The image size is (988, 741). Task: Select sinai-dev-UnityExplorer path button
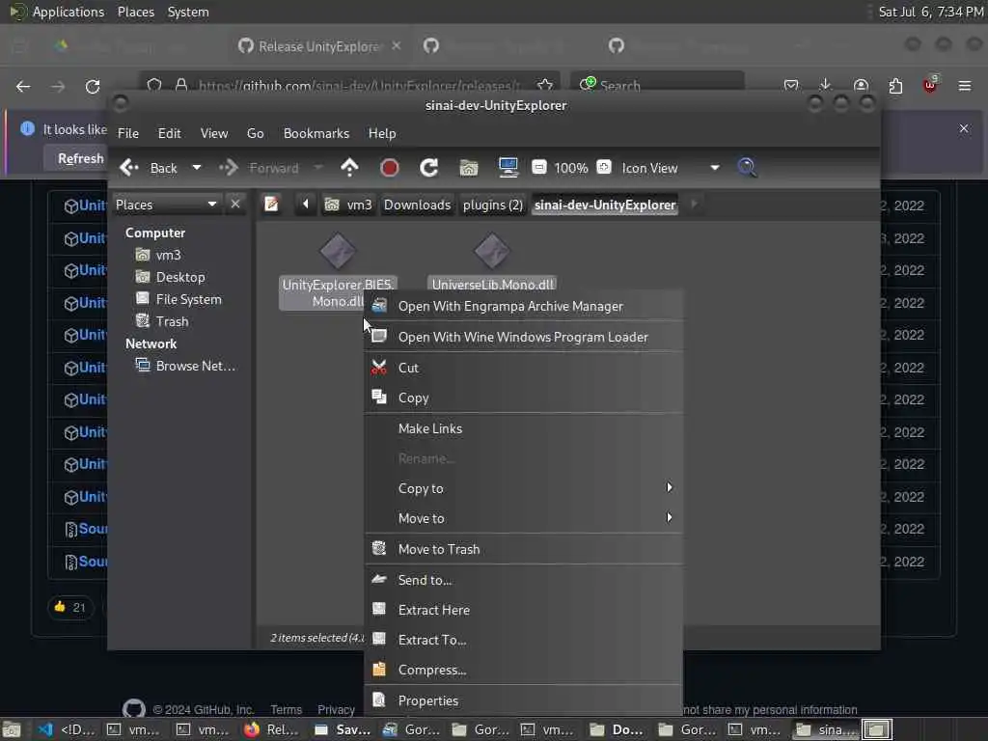[605, 205]
